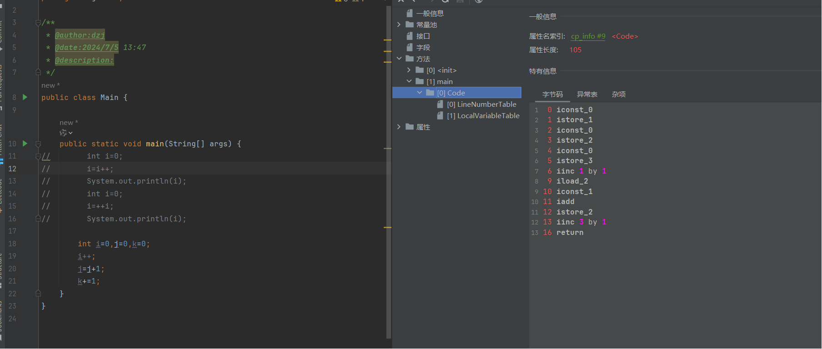The width and height of the screenshot is (822, 349).
Task: Follow the cp_info #9 link
Action: 588,36
